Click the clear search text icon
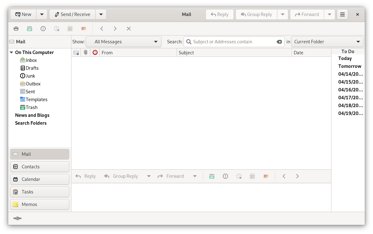373x234 pixels. (279, 42)
